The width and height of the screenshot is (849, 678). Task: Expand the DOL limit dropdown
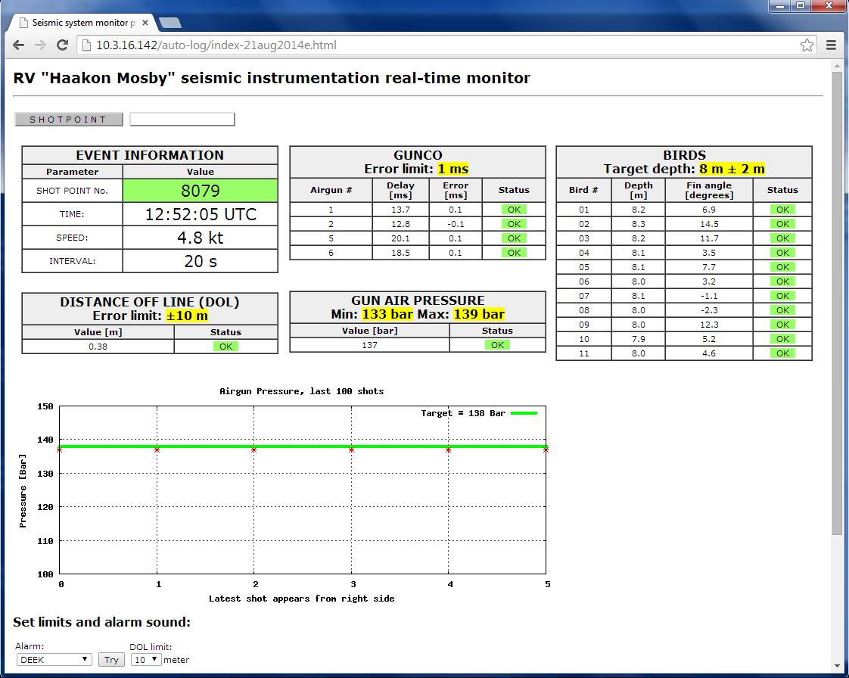tap(145, 660)
